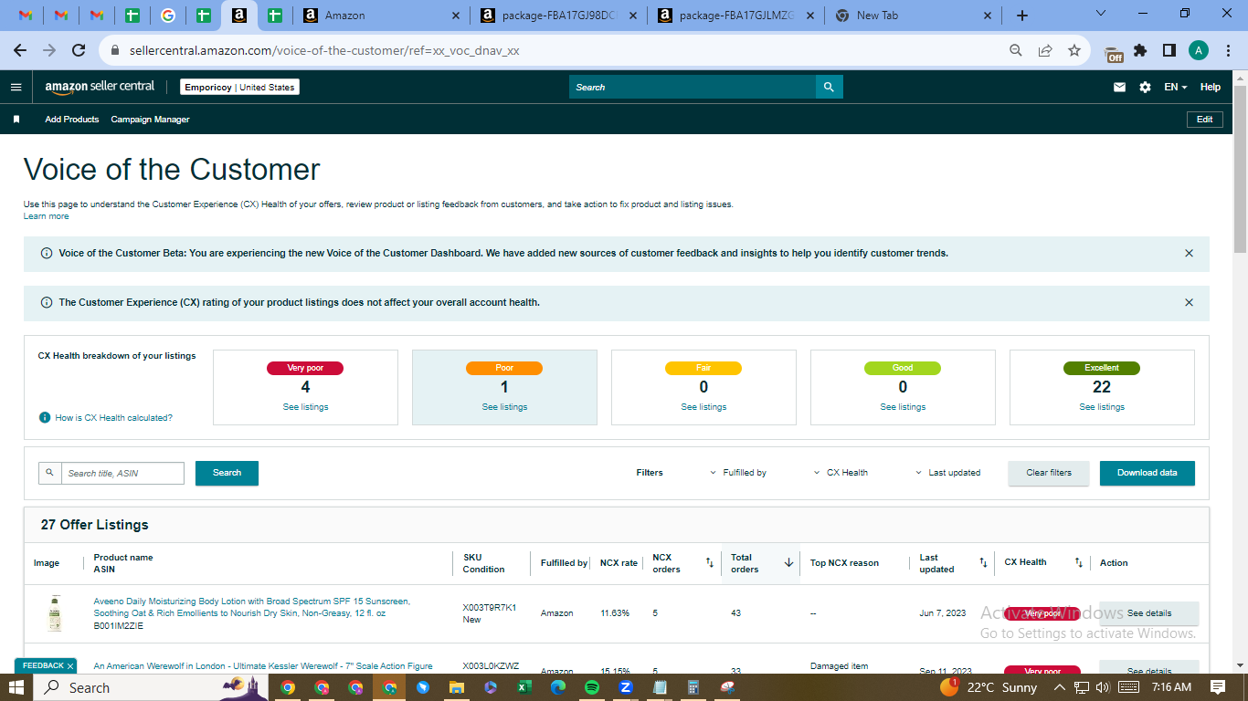Open Add Products in the navigation bar
Screen dimensions: 1248x701
tap(72, 120)
